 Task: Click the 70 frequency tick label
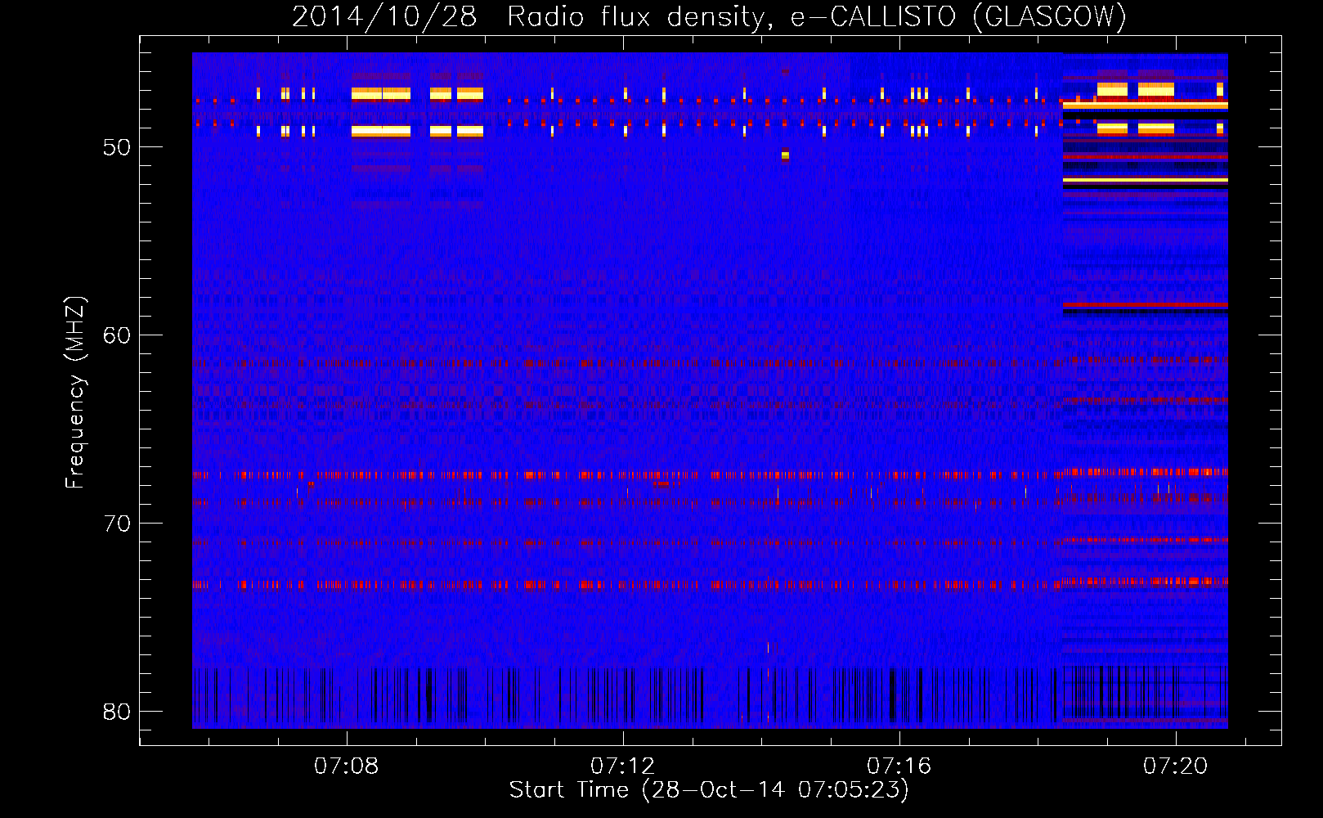pos(117,524)
